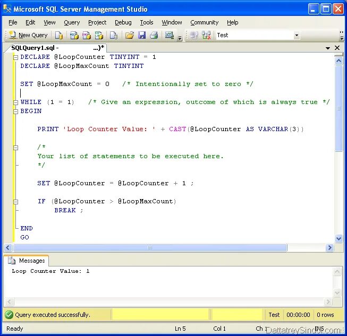
Task: Click the editor vertical scroll down arrow
Action: point(338,238)
